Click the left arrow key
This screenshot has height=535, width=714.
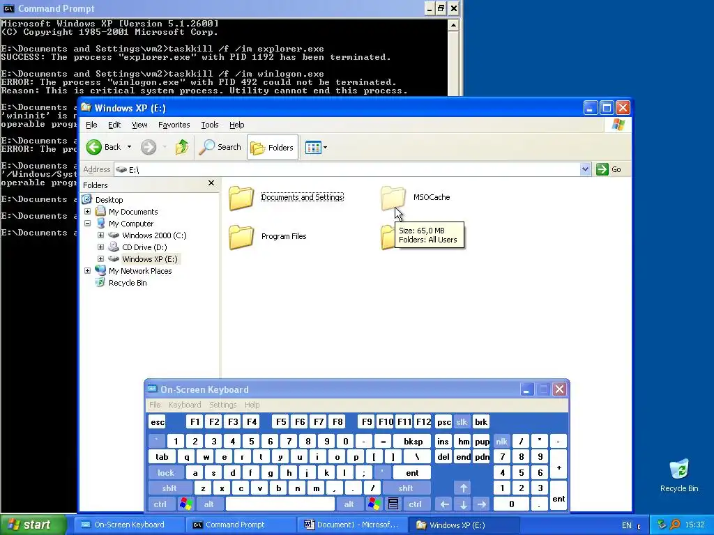(x=444, y=504)
